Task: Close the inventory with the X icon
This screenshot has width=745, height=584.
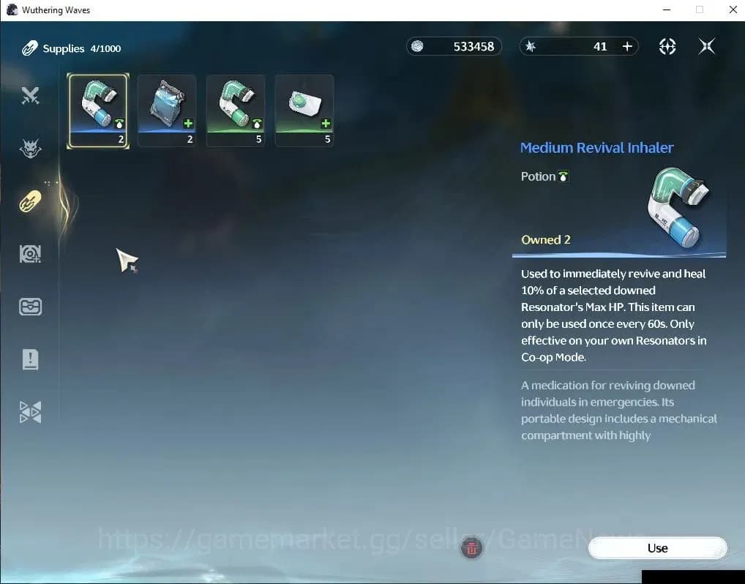Action: (x=706, y=46)
